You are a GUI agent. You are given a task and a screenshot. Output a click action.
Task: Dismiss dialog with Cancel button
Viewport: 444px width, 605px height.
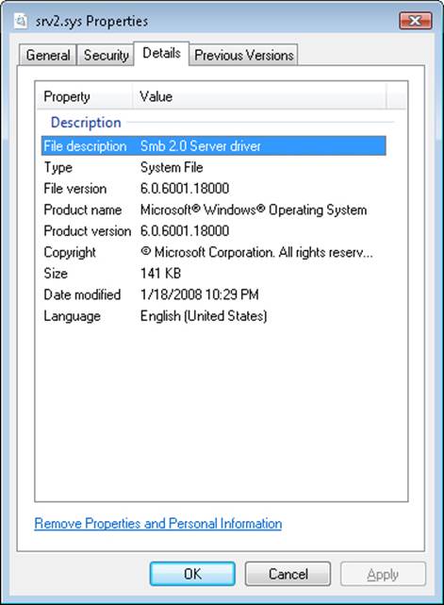pos(288,574)
